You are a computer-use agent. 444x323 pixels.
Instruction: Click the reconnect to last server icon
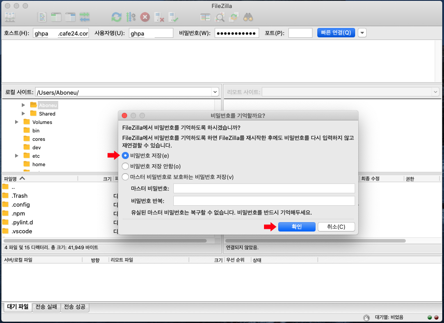click(173, 17)
